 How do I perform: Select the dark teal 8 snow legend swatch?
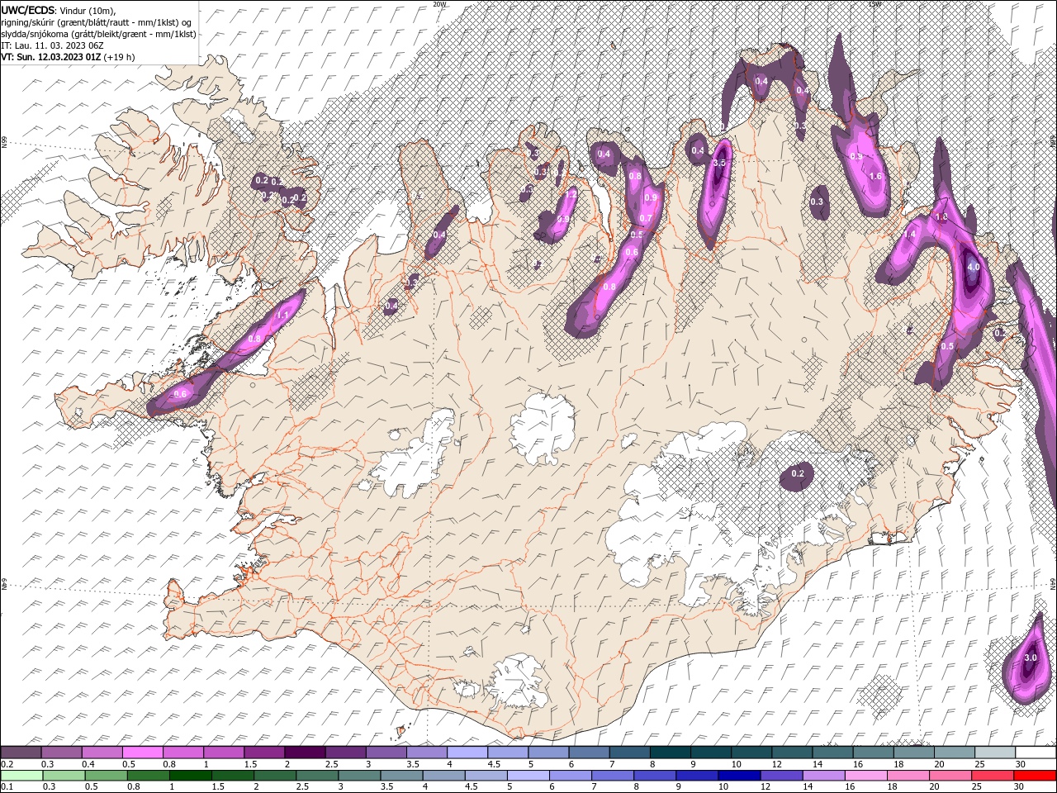coord(670,753)
